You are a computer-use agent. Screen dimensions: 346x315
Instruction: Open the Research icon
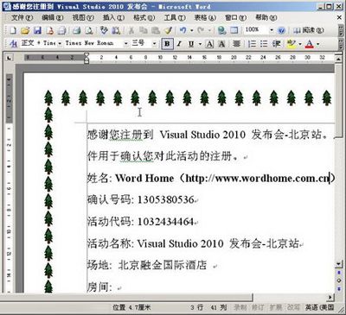tap(116, 30)
